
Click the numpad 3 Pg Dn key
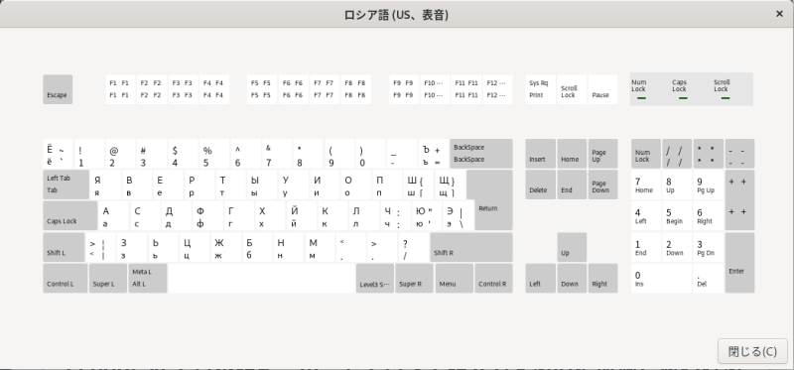click(x=709, y=248)
